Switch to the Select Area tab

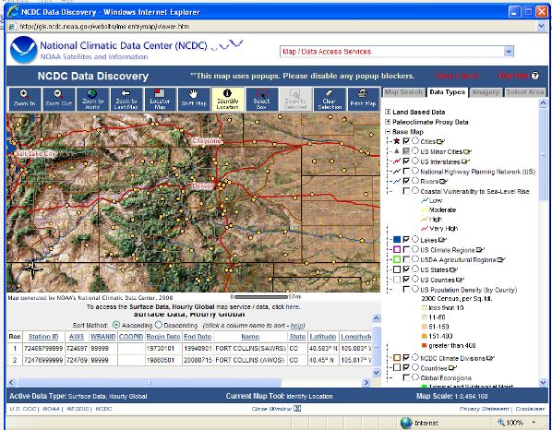pos(525,92)
